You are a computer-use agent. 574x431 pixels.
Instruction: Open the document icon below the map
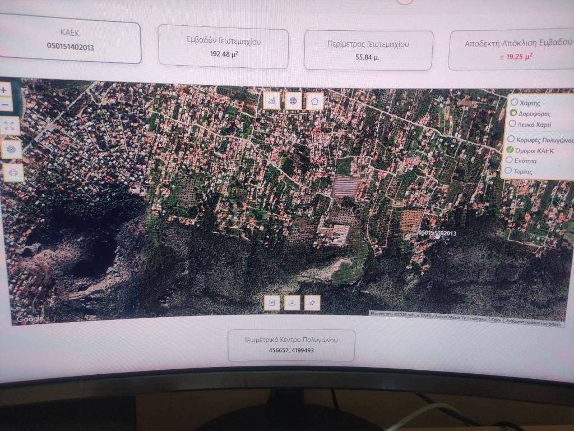pyautogui.click(x=272, y=302)
